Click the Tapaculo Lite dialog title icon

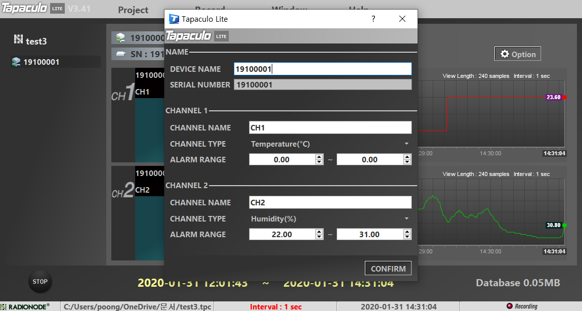pos(174,19)
